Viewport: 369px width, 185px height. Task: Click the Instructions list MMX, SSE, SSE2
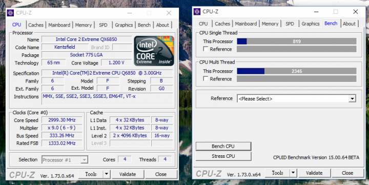(107, 99)
